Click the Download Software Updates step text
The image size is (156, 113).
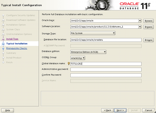[x=21, y=20]
